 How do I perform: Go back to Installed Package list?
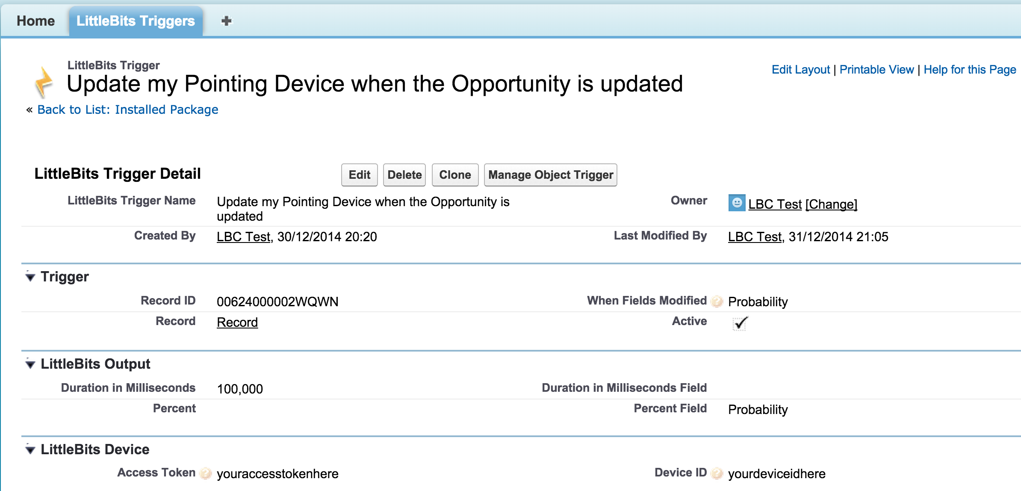click(x=127, y=110)
